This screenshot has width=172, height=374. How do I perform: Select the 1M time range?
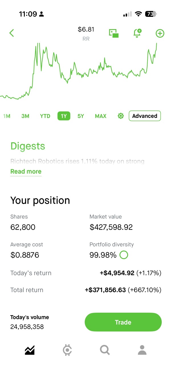pyautogui.click(x=7, y=116)
